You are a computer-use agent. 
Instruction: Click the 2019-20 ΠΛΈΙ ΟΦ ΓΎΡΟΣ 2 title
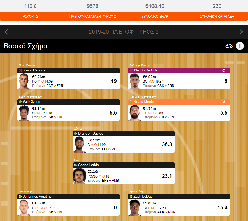pos(124,32)
